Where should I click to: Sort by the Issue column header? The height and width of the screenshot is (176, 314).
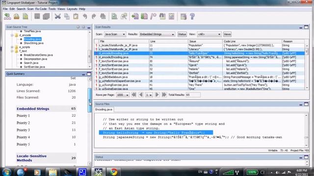[x=205, y=41]
